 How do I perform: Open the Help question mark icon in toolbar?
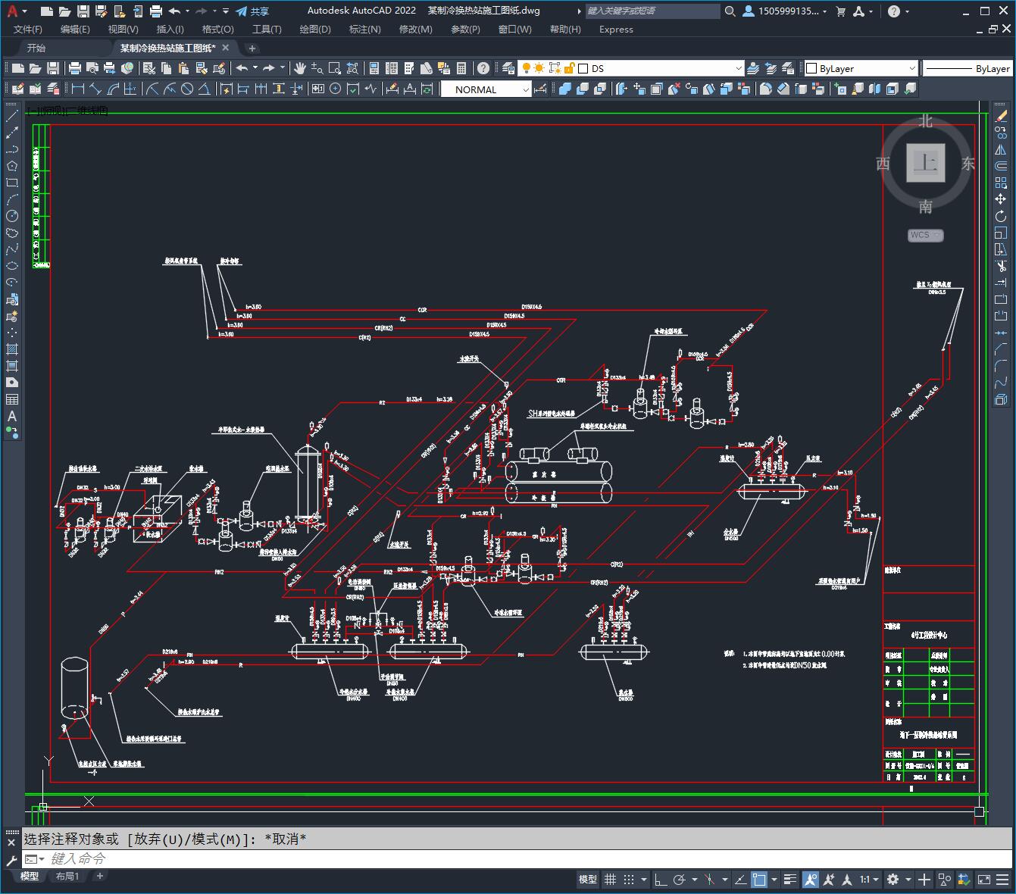[483, 68]
